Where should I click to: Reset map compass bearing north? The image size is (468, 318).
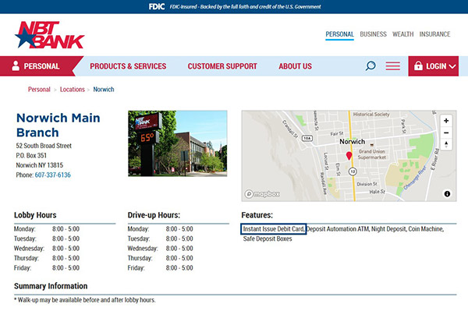[x=446, y=144]
